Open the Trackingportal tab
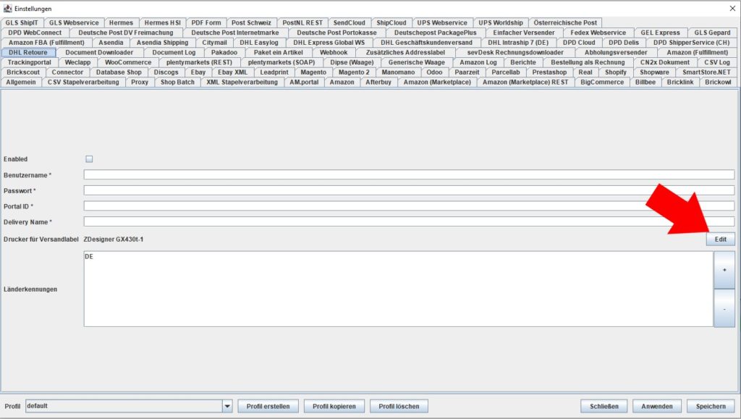741x419 pixels. pos(29,62)
